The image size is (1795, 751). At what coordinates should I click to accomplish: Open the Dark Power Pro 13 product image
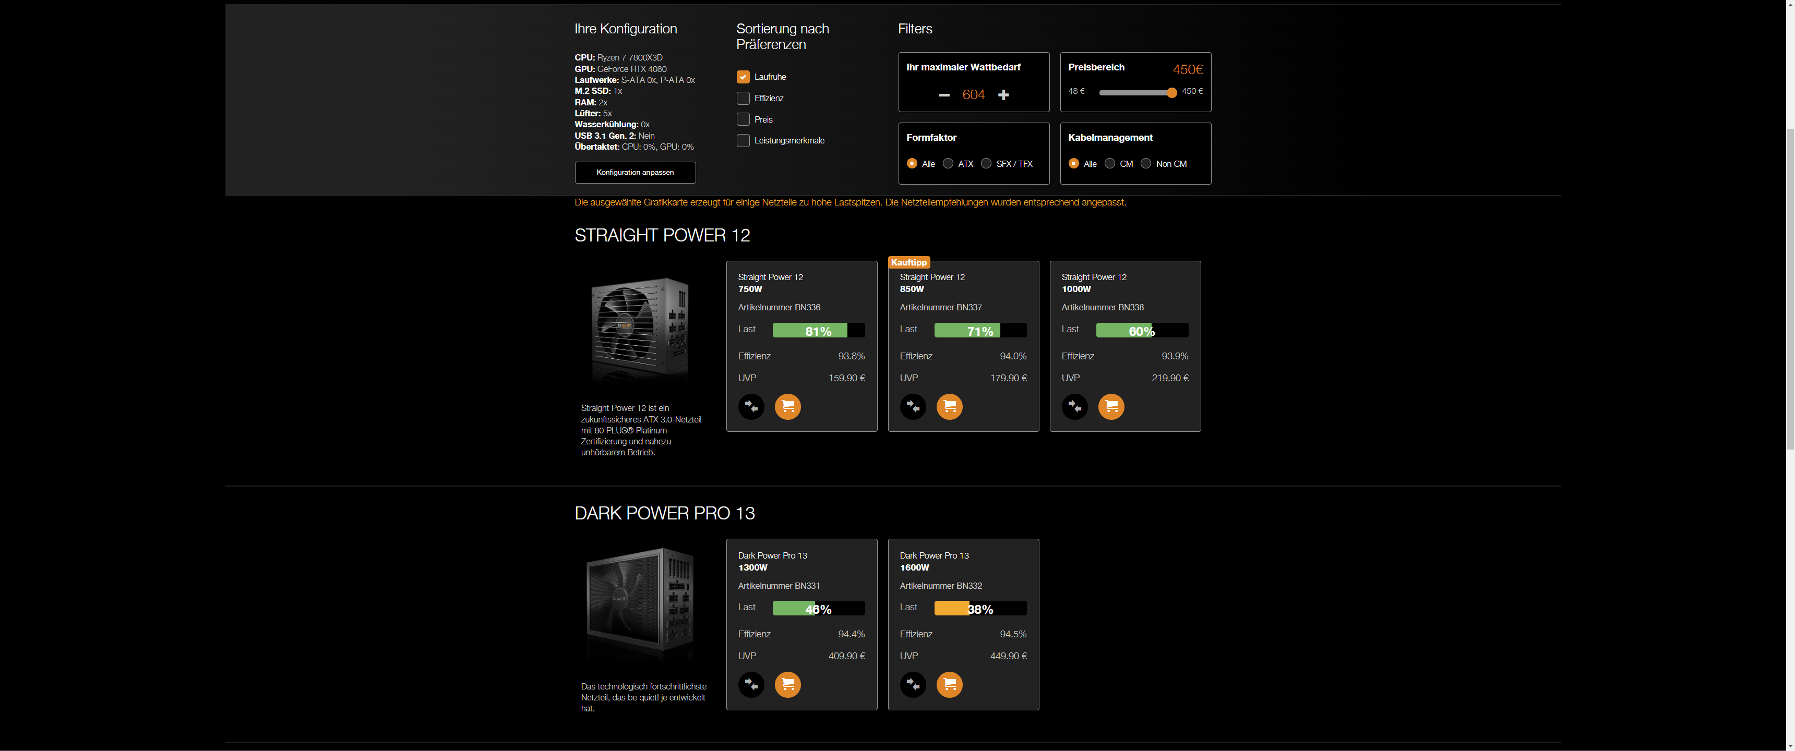coord(640,603)
